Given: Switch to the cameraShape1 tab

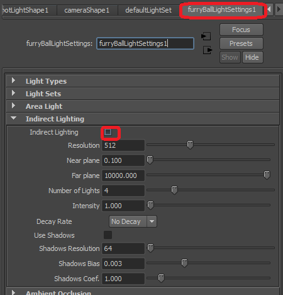Looking at the screenshot, I should click(x=87, y=10).
